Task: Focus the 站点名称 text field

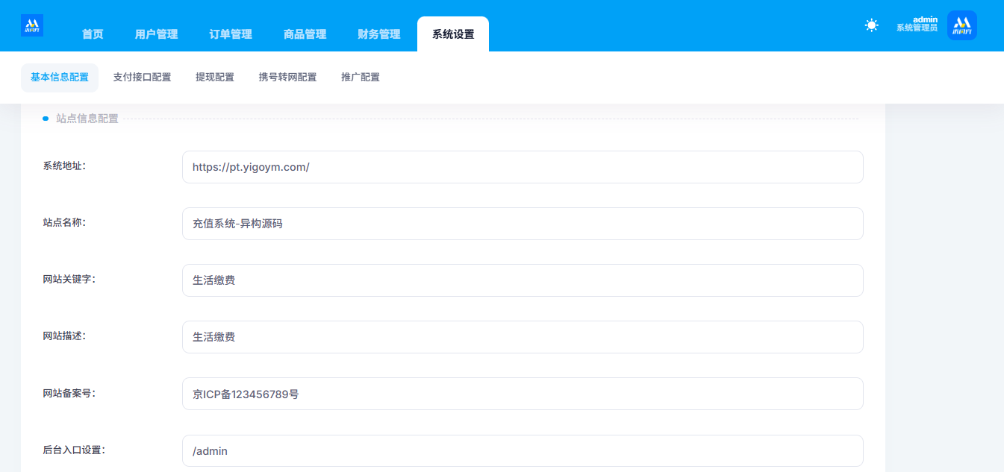Action: tap(523, 224)
